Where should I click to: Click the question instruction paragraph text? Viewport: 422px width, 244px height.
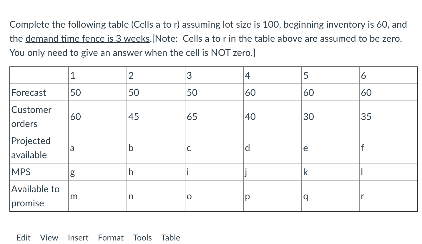(206, 39)
